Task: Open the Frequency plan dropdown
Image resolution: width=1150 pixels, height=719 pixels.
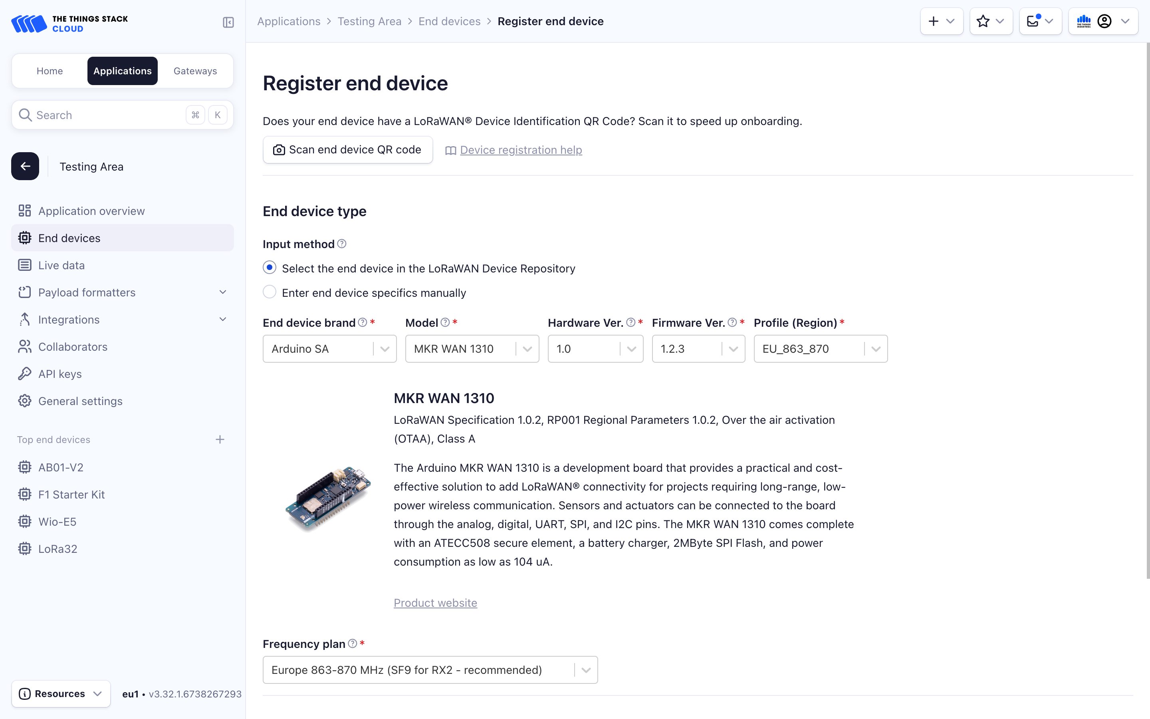Action: point(430,669)
